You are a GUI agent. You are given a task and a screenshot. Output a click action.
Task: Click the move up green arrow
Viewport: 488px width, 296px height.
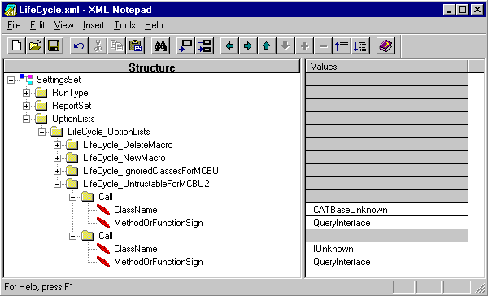[x=267, y=46]
